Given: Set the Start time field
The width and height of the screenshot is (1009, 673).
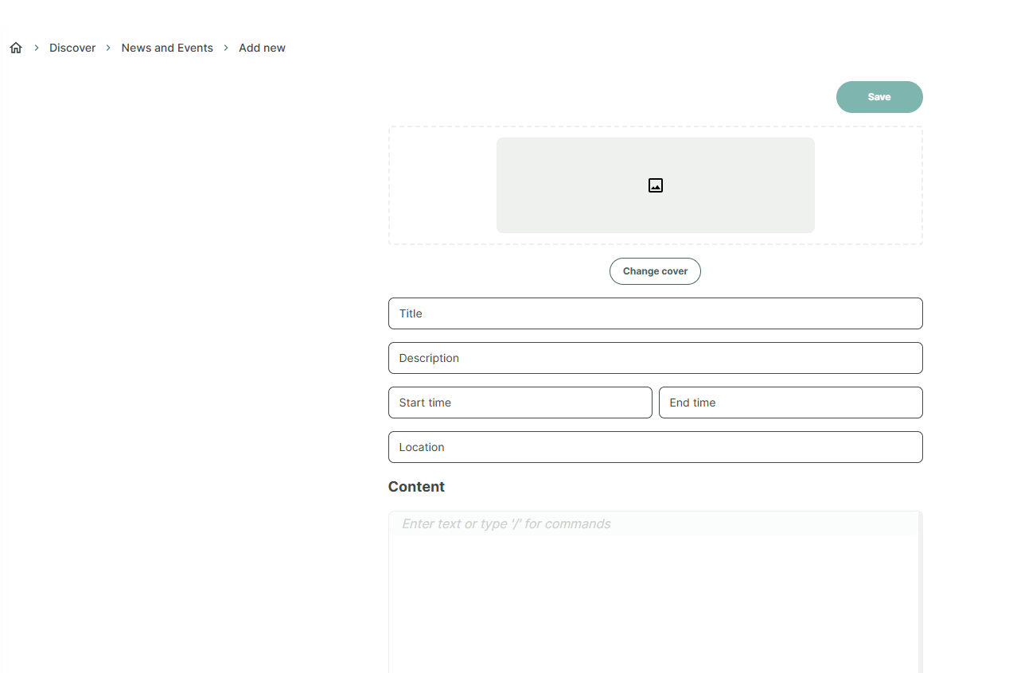Looking at the screenshot, I should coord(520,403).
